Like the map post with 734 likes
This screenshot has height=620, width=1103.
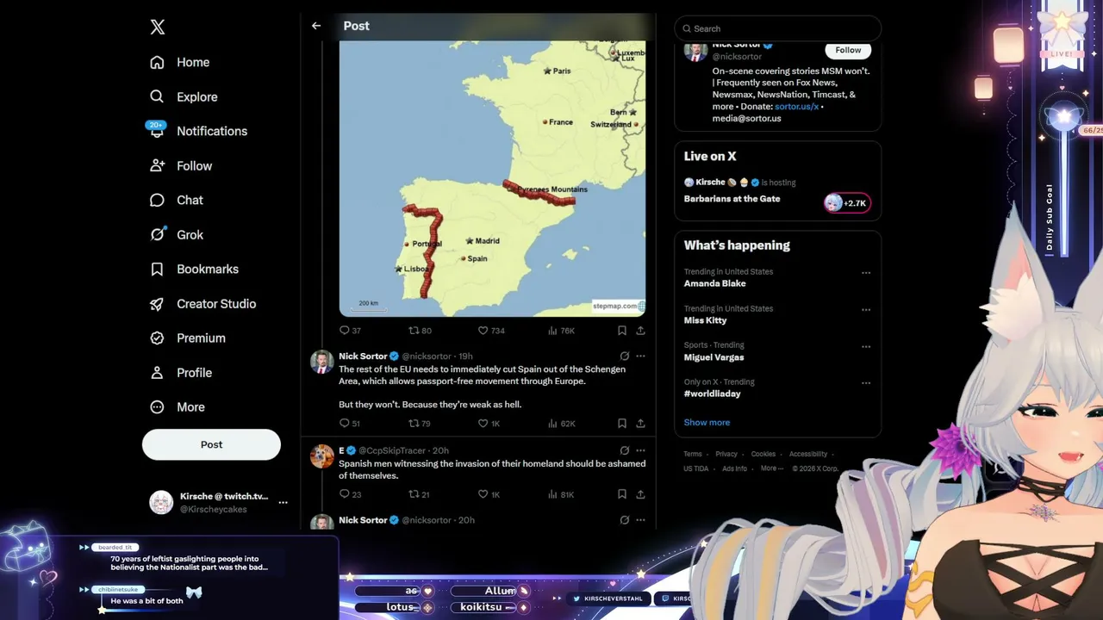tap(491, 330)
